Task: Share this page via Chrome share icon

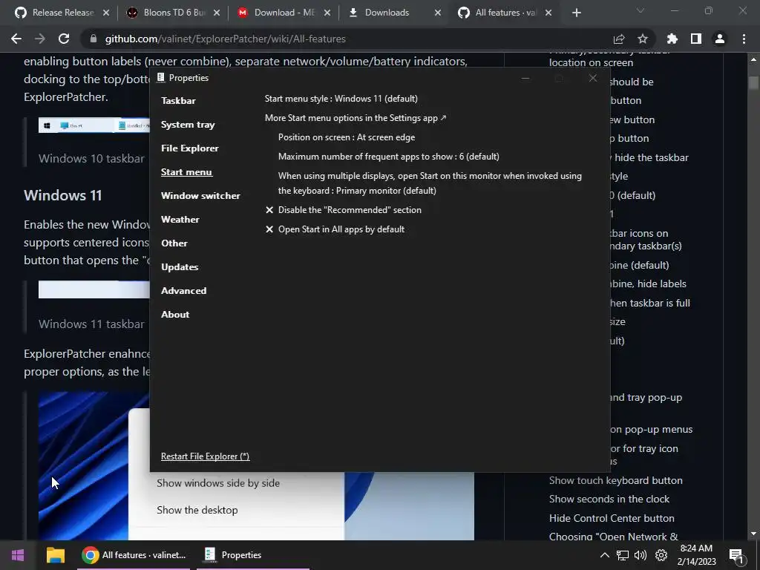Action: (619, 39)
